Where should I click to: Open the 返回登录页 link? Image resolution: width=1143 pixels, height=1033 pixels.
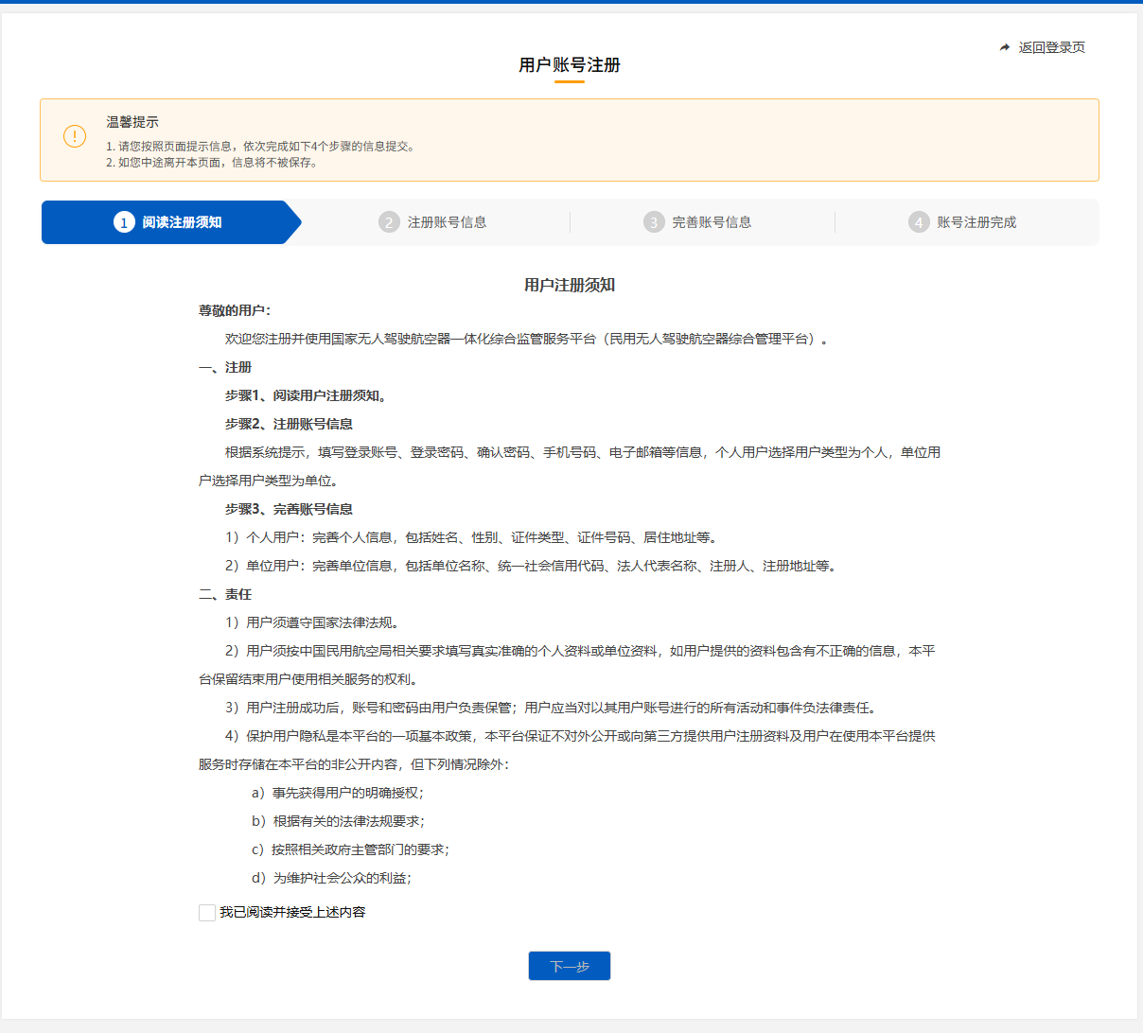click(x=1051, y=47)
